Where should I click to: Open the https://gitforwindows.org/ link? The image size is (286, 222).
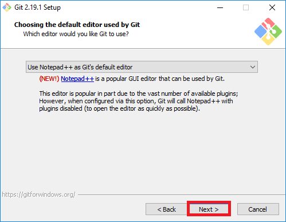coord(39,194)
